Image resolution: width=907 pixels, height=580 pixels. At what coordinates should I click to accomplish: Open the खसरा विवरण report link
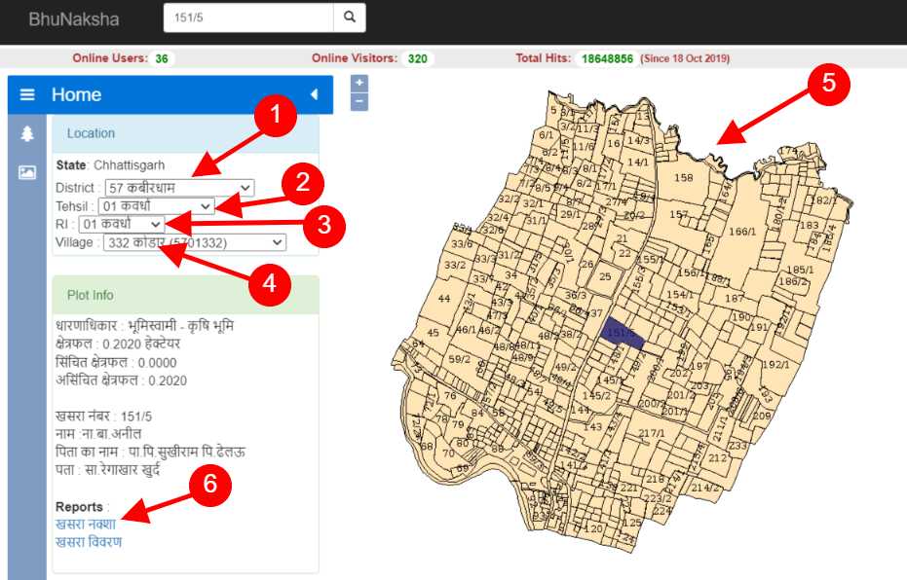[x=89, y=542]
